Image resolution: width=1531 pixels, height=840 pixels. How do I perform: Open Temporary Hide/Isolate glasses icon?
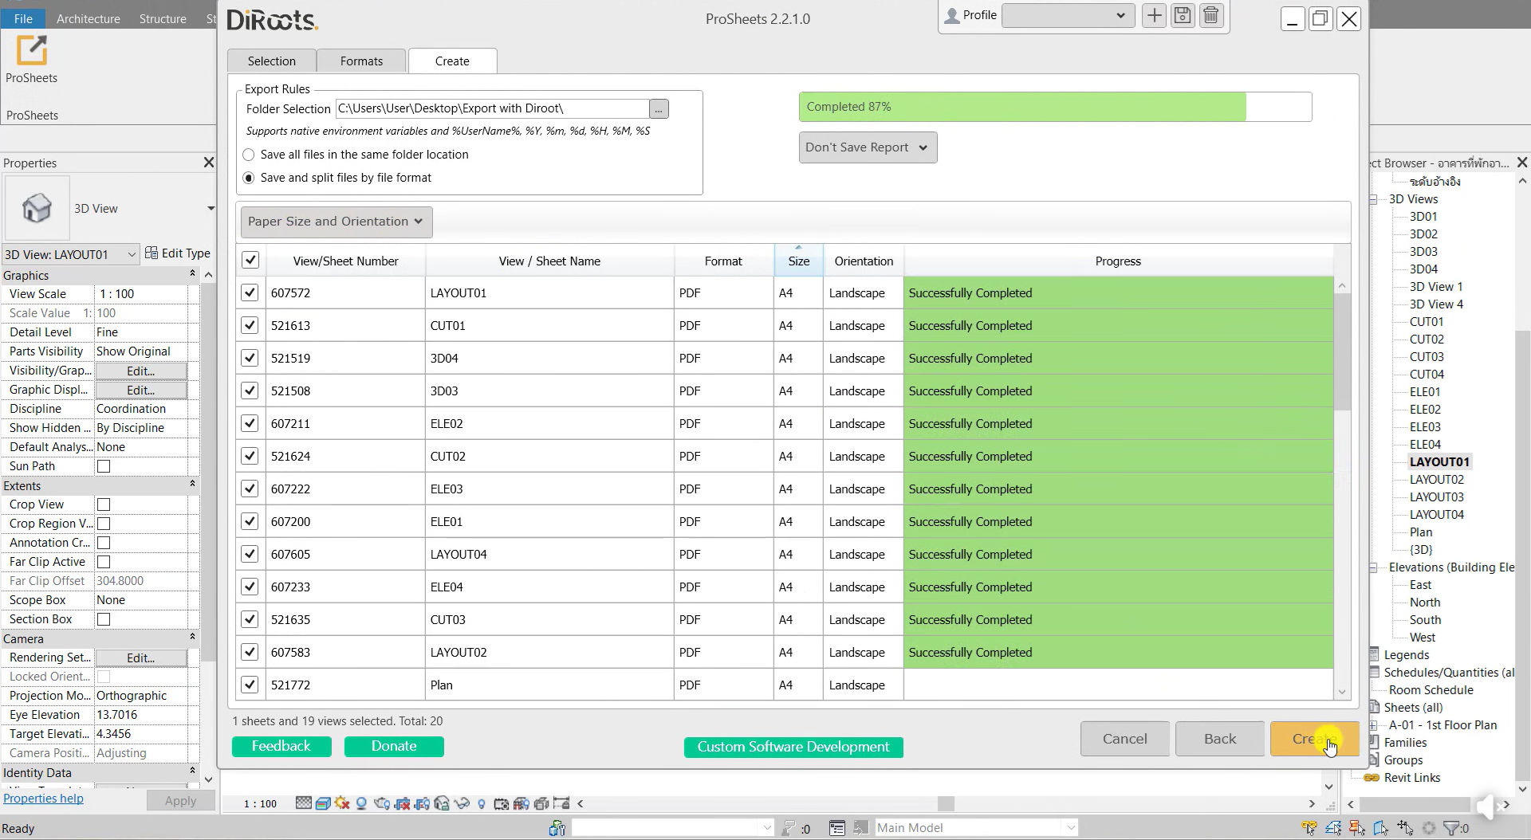point(462,803)
